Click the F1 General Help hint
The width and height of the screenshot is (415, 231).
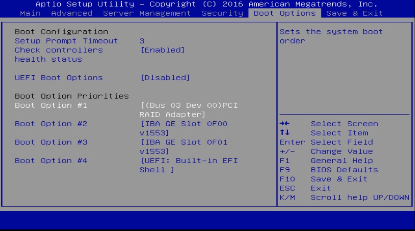[x=327, y=161]
